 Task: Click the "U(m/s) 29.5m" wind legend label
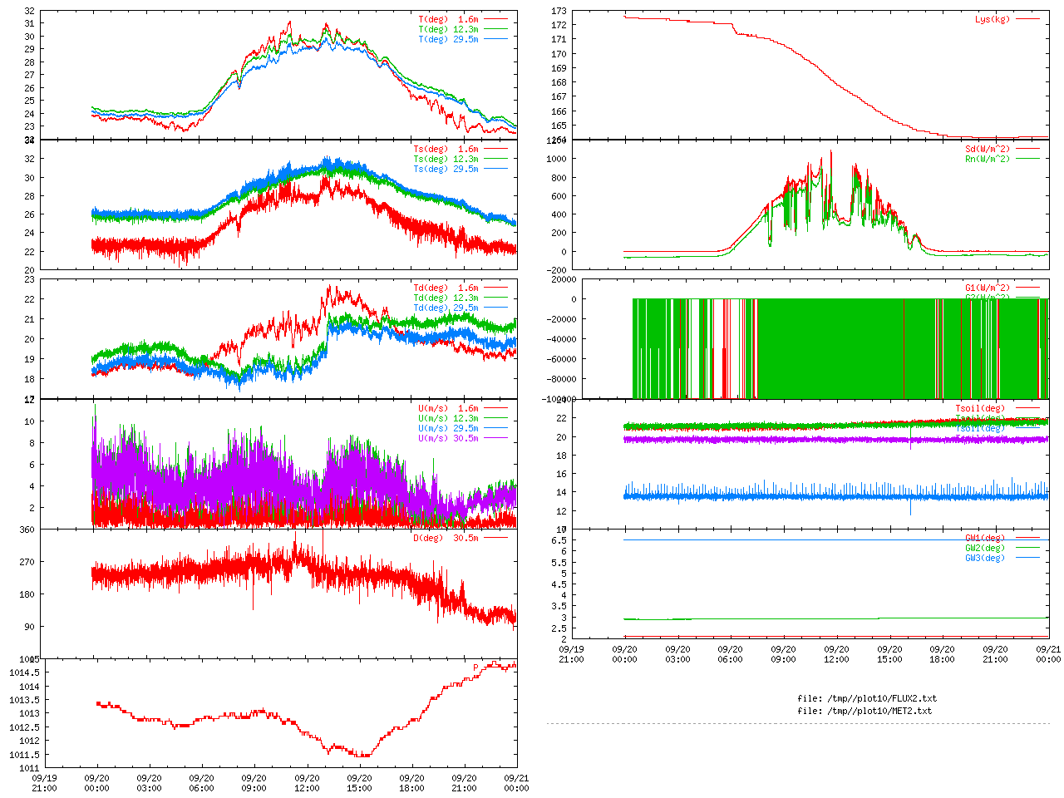pyautogui.click(x=449, y=429)
